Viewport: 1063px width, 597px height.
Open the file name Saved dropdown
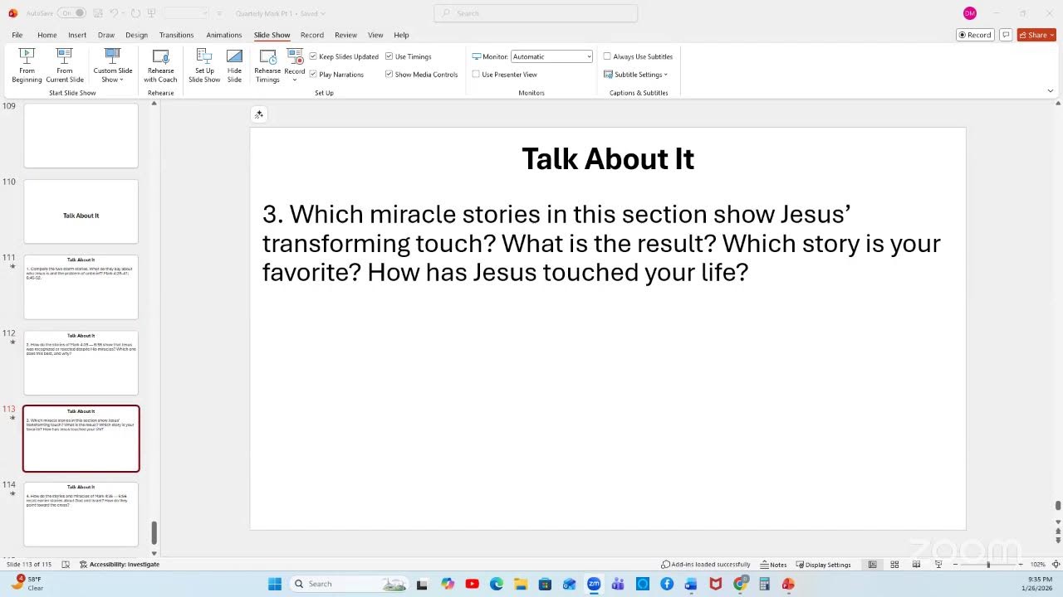click(280, 13)
